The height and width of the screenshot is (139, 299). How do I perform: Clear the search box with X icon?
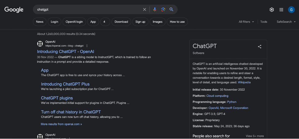145,9
